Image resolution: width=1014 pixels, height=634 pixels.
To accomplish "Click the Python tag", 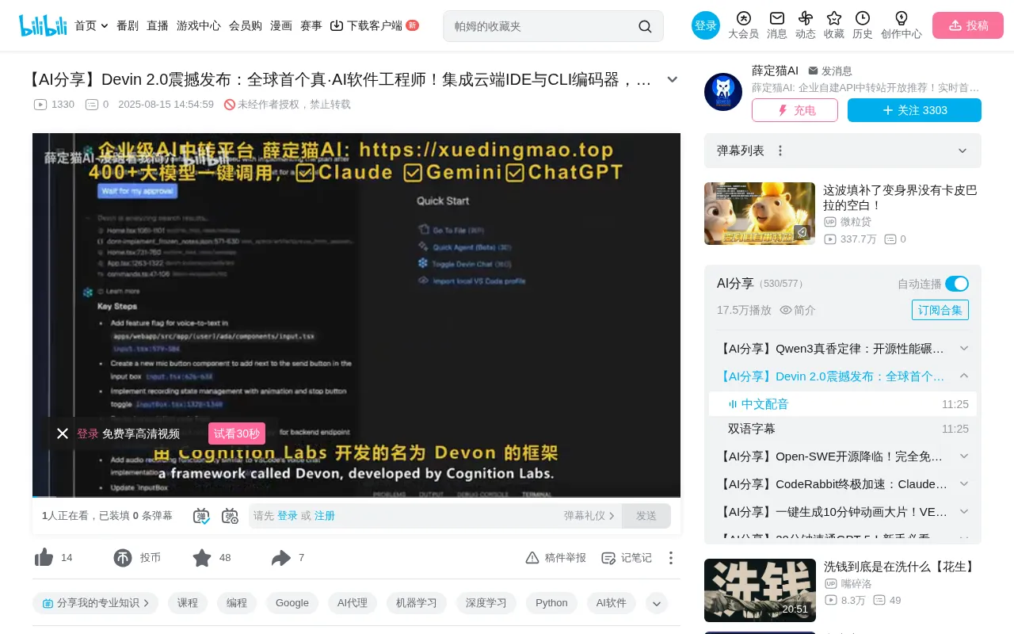I will [x=551, y=603].
